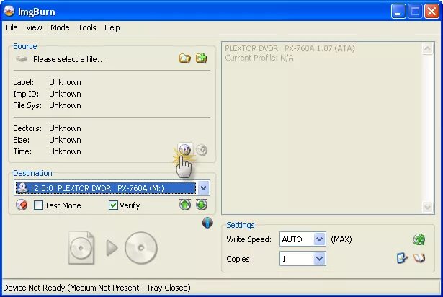Image resolution: width=443 pixels, height=297 pixels.
Task: Click the greyed-out disc icon beside the calculator
Action: coord(202,150)
